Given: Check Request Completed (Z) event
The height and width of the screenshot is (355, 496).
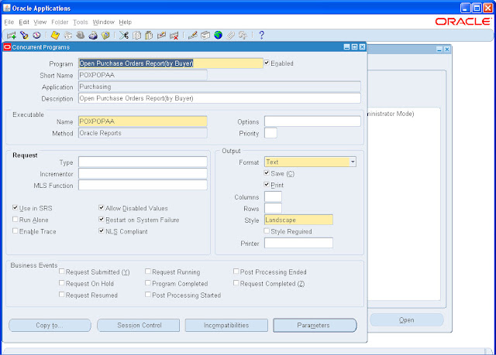Looking at the screenshot, I should (x=236, y=283).
